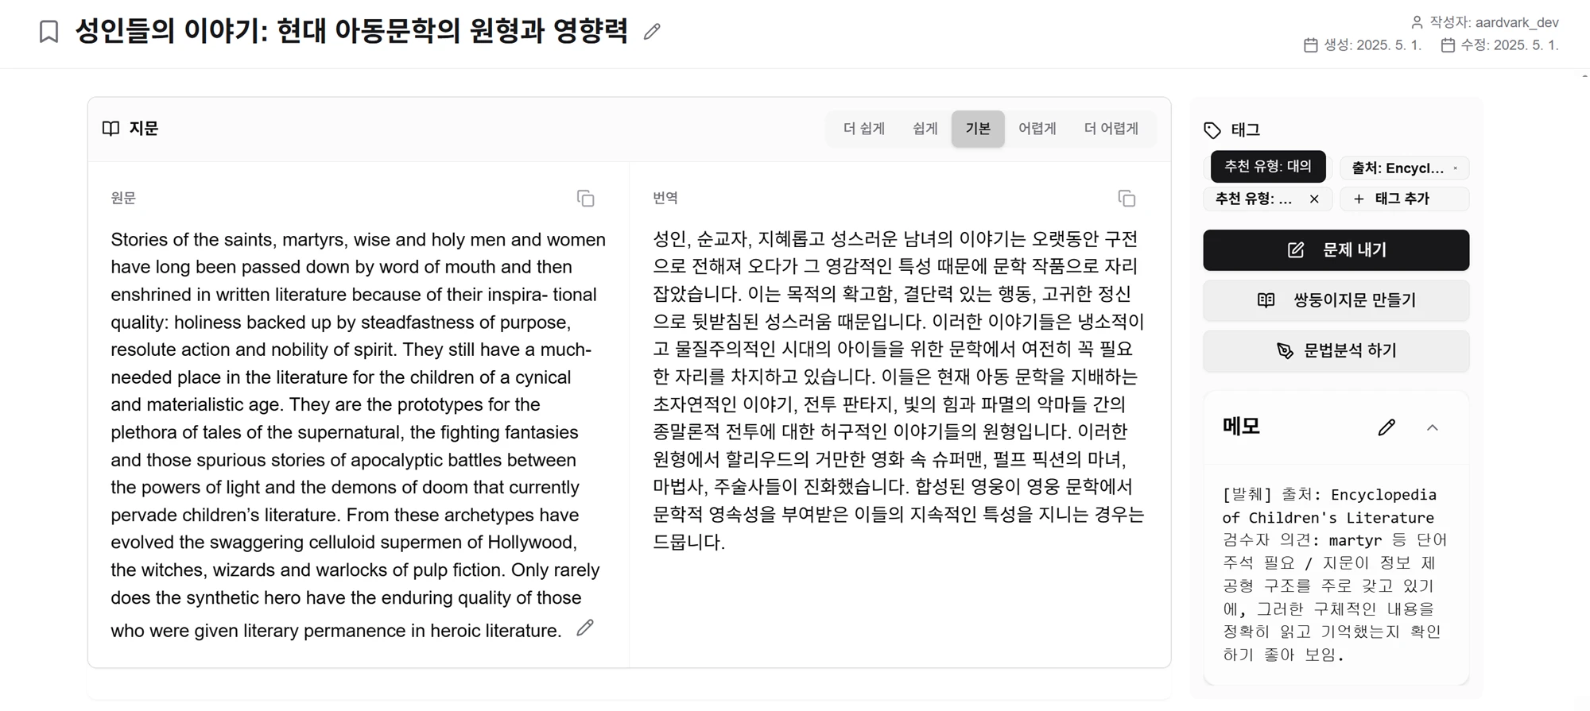Click the 번역 column label
Image resolution: width=1590 pixels, height=711 pixels.
(x=665, y=198)
